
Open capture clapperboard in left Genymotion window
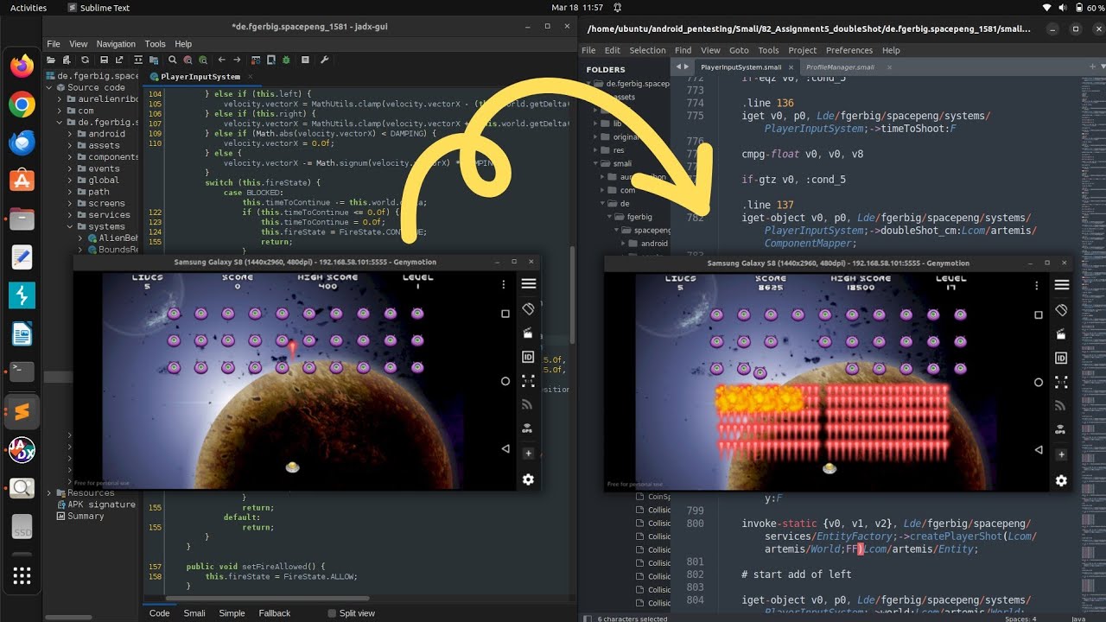(529, 333)
